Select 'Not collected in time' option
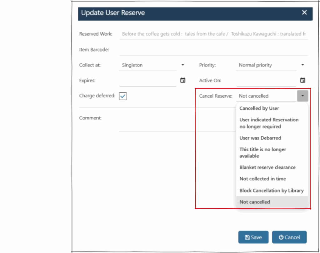Viewport: 320px width, 253px height. 262,179
